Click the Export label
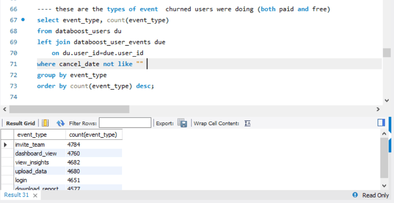The width and height of the screenshot is (394, 203). [165, 123]
